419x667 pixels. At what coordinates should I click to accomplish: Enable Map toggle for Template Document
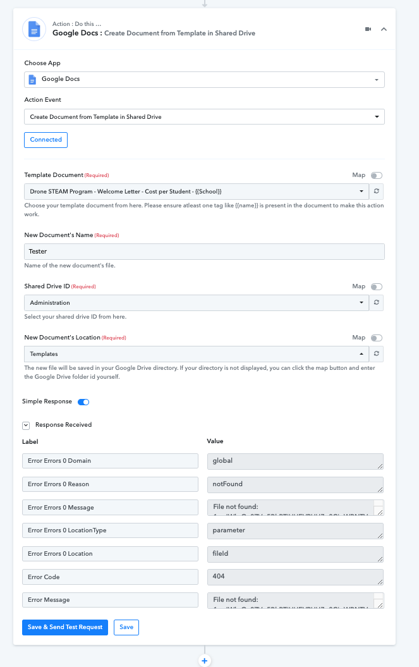tap(377, 175)
